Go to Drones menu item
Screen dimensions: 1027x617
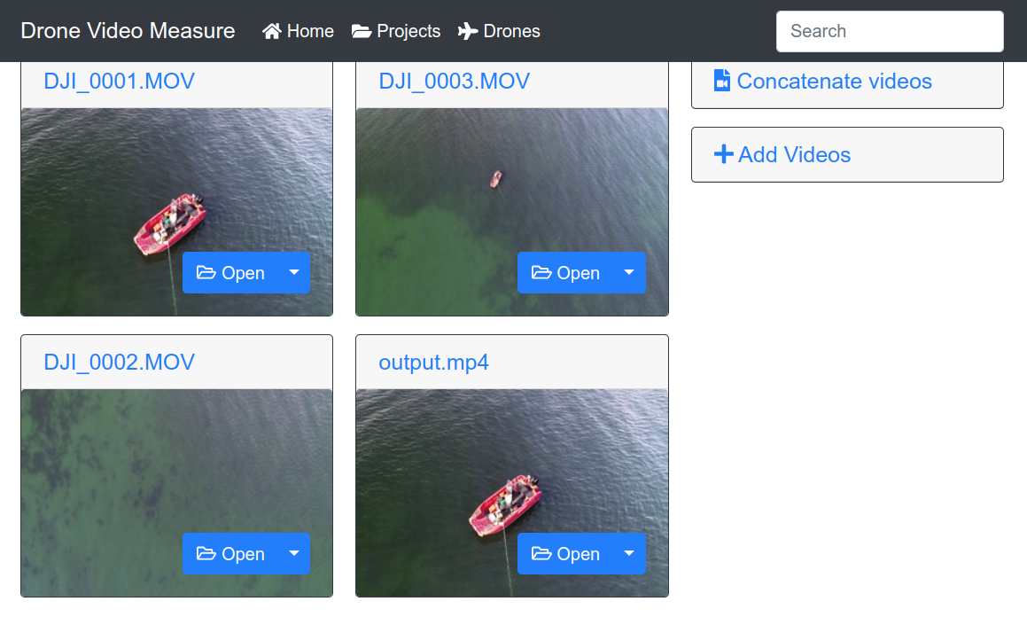click(x=499, y=31)
